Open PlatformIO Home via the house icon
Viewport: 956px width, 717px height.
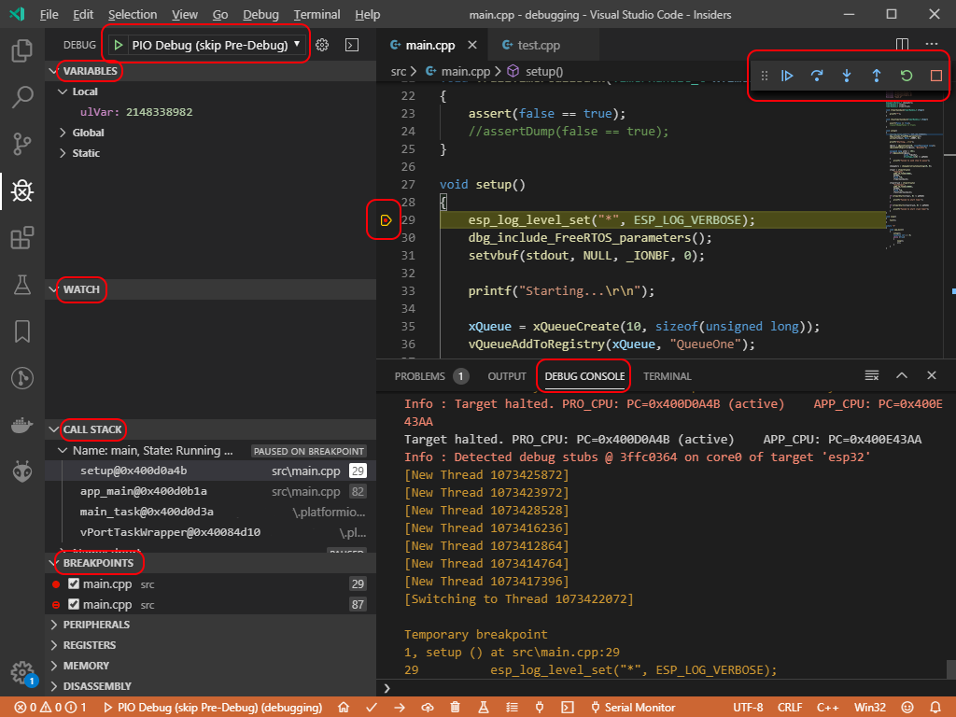point(343,707)
